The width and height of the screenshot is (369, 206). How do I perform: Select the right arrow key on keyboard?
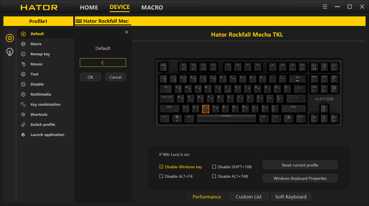tap(334, 118)
